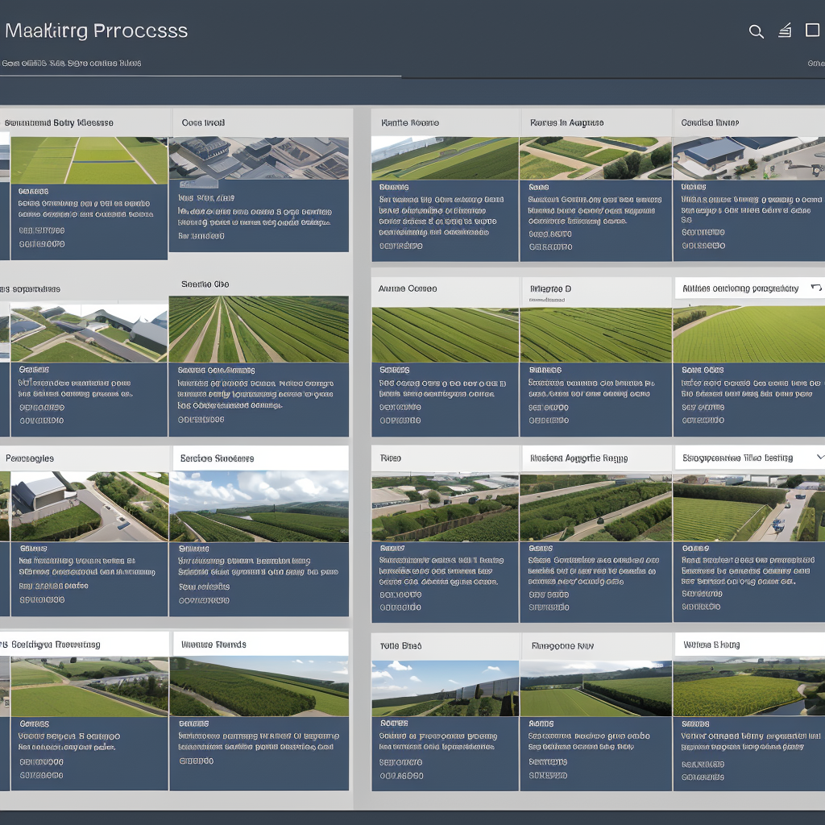The image size is (825, 825).
Task: Open the white 'Sericoe Stosiers' header field
Action: (260, 458)
